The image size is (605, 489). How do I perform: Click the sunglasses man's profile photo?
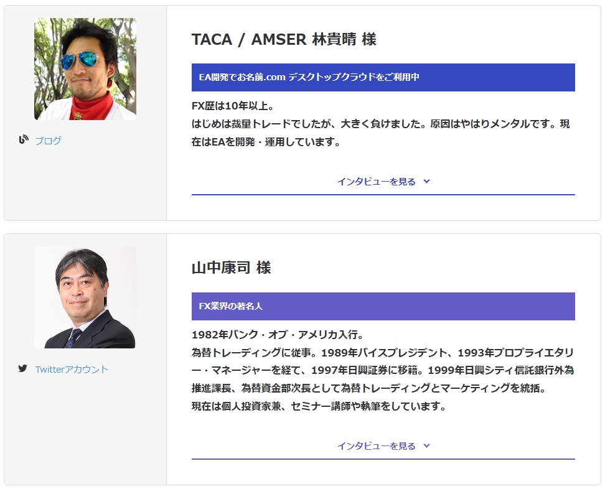pos(85,69)
